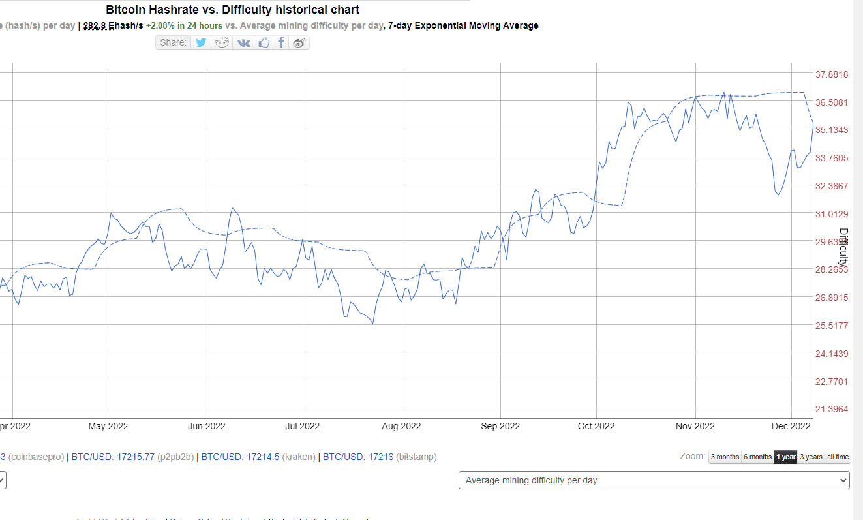Share the chart on Facebook
Image resolution: width=863 pixels, height=520 pixels.
pos(280,42)
